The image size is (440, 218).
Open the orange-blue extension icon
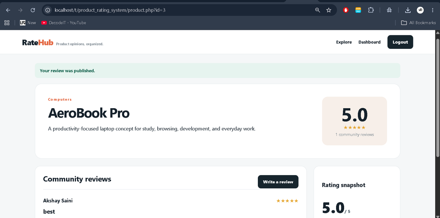click(x=358, y=10)
